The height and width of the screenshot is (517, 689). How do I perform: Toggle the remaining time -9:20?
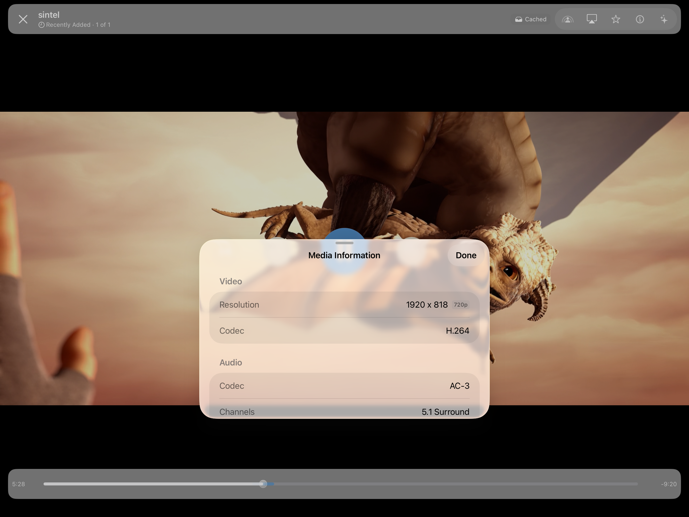(669, 484)
